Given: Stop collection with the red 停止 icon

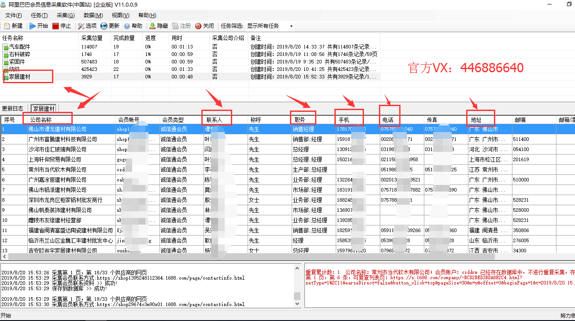Looking at the screenshot, I should (56, 26).
